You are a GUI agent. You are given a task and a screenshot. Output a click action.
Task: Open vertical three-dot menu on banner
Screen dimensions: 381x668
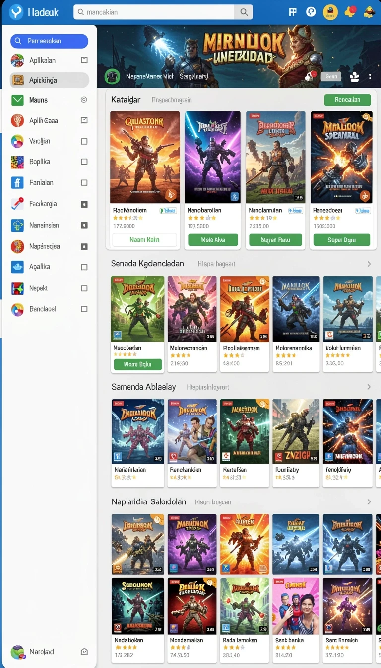pyautogui.click(x=370, y=77)
